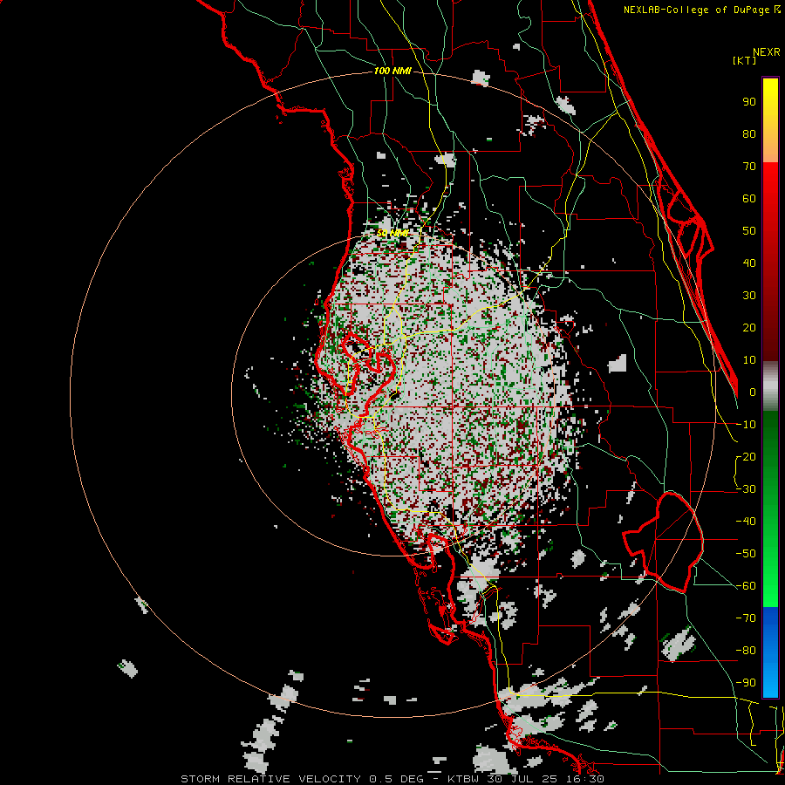This screenshot has width=785, height=785.
Task: Select the NEXR label above the color bar
Action: [767, 52]
